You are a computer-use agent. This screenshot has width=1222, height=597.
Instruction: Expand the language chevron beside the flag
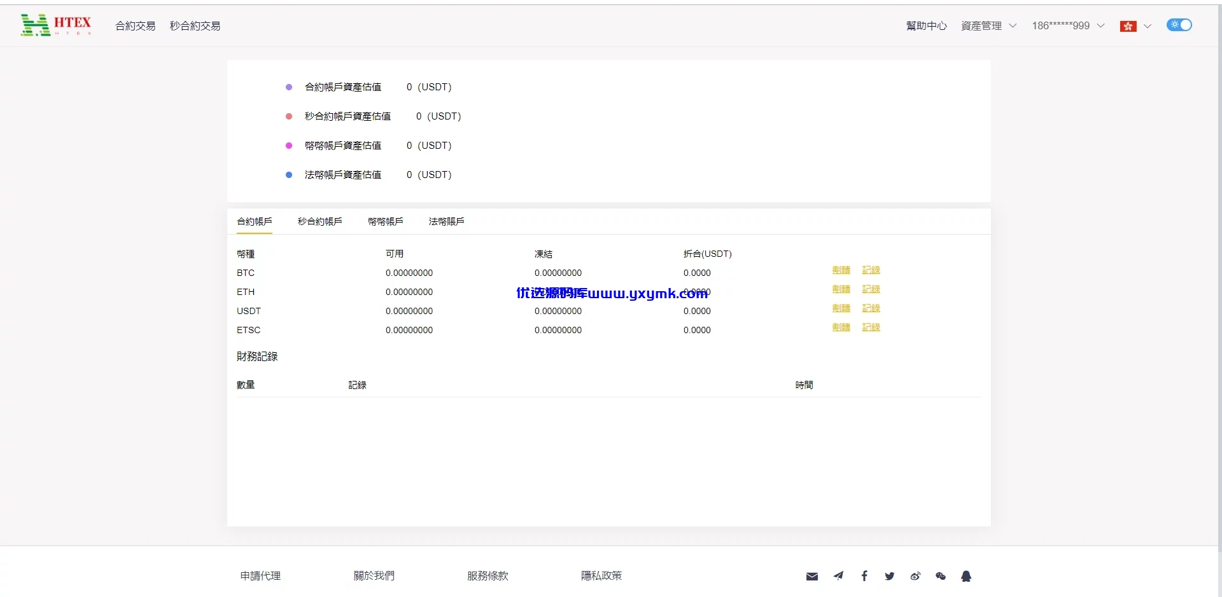point(1147,26)
